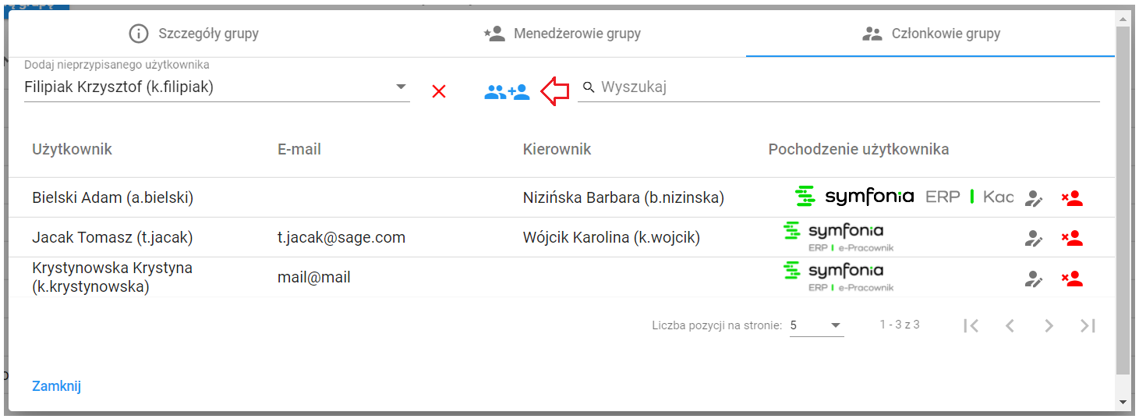Image resolution: width=1139 pixels, height=419 pixels.
Task: Go to next page arrow
Action: tap(1049, 326)
